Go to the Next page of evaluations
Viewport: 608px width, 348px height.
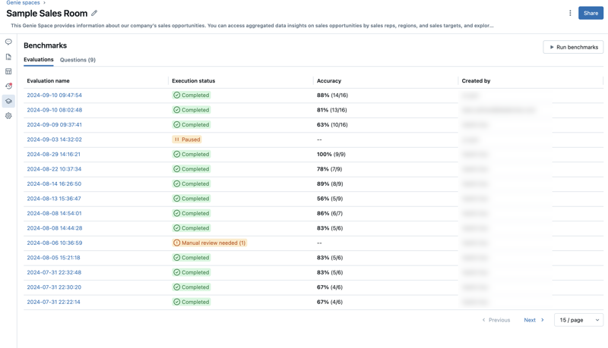point(534,320)
